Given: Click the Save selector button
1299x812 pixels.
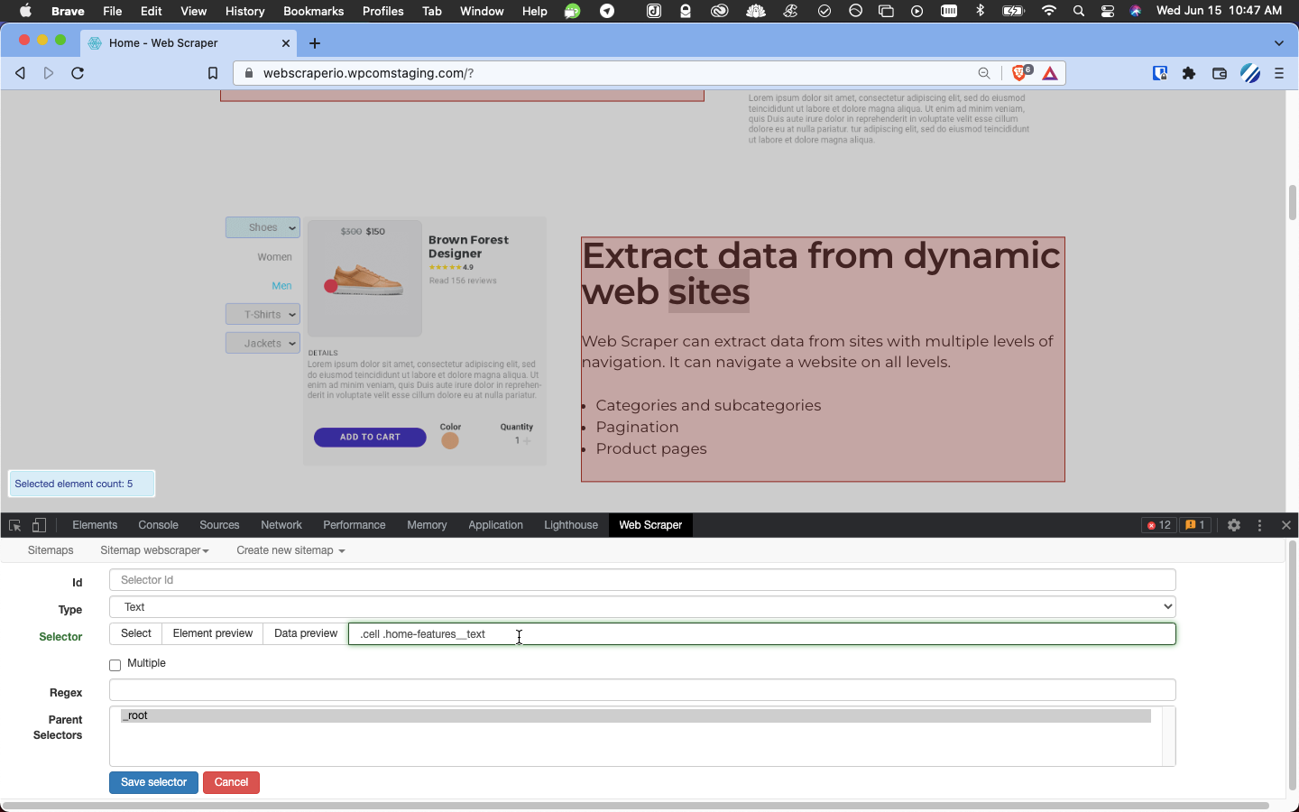Looking at the screenshot, I should point(153,782).
